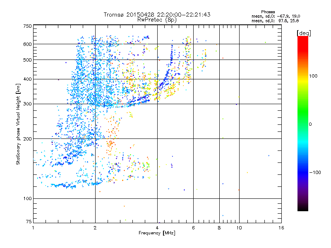Click the x-axis label "1"
331x248 pixels.
(x=33, y=228)
